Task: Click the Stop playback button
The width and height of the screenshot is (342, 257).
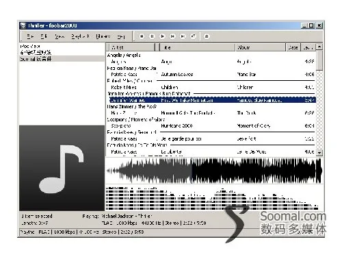Action: [x=142, y=36]
